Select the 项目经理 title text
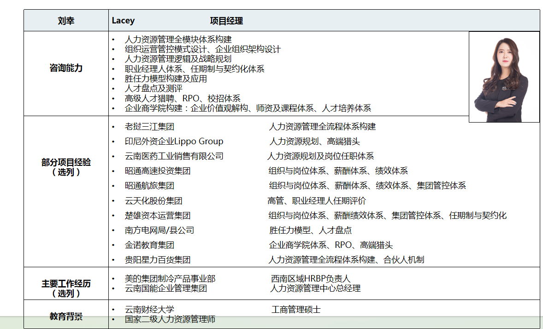This screenshot has height=329, width=543. [x=226, y=21]
